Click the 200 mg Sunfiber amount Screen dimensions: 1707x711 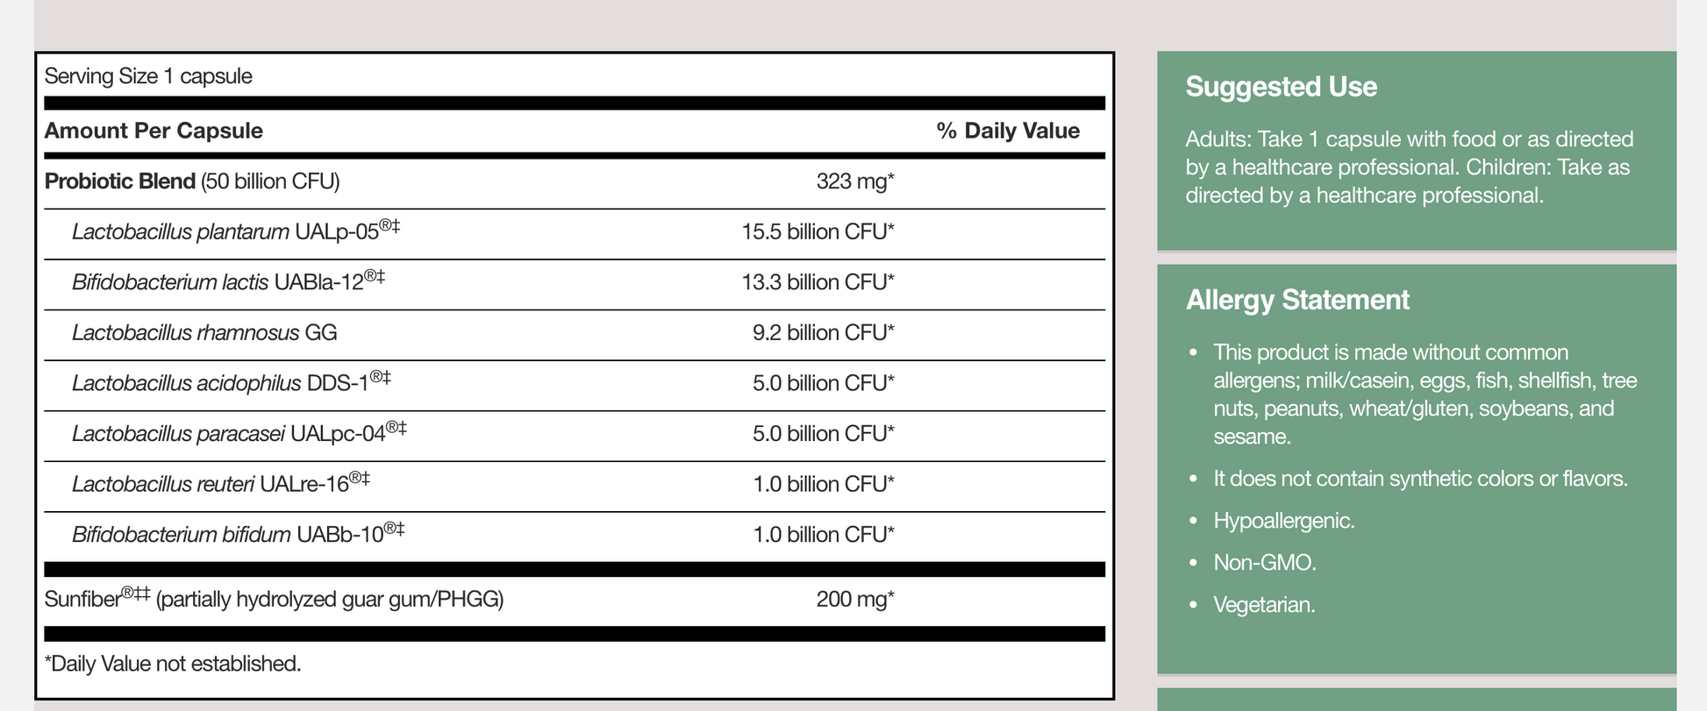click(854, 600)
